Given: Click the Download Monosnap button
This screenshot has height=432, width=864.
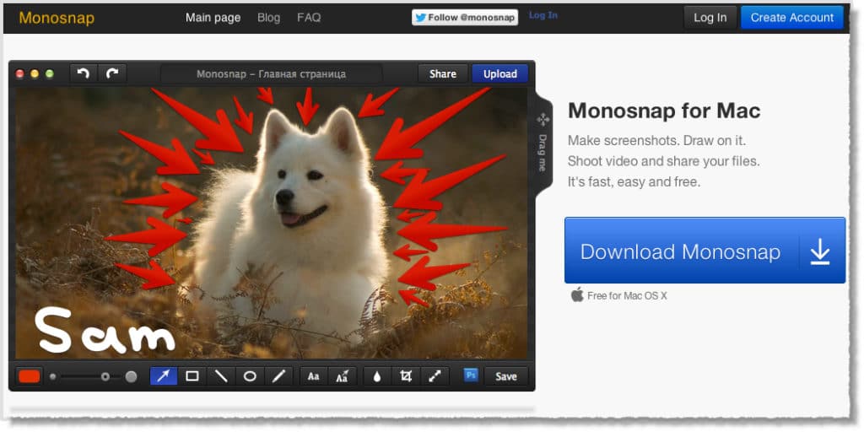Looking at the screenshot, I should [705, 250].
